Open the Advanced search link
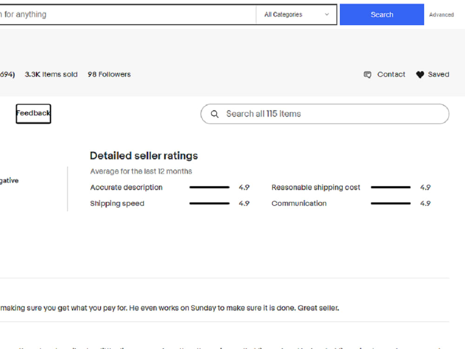The height and width of the screenshot is (349, 465). point(441,15)
